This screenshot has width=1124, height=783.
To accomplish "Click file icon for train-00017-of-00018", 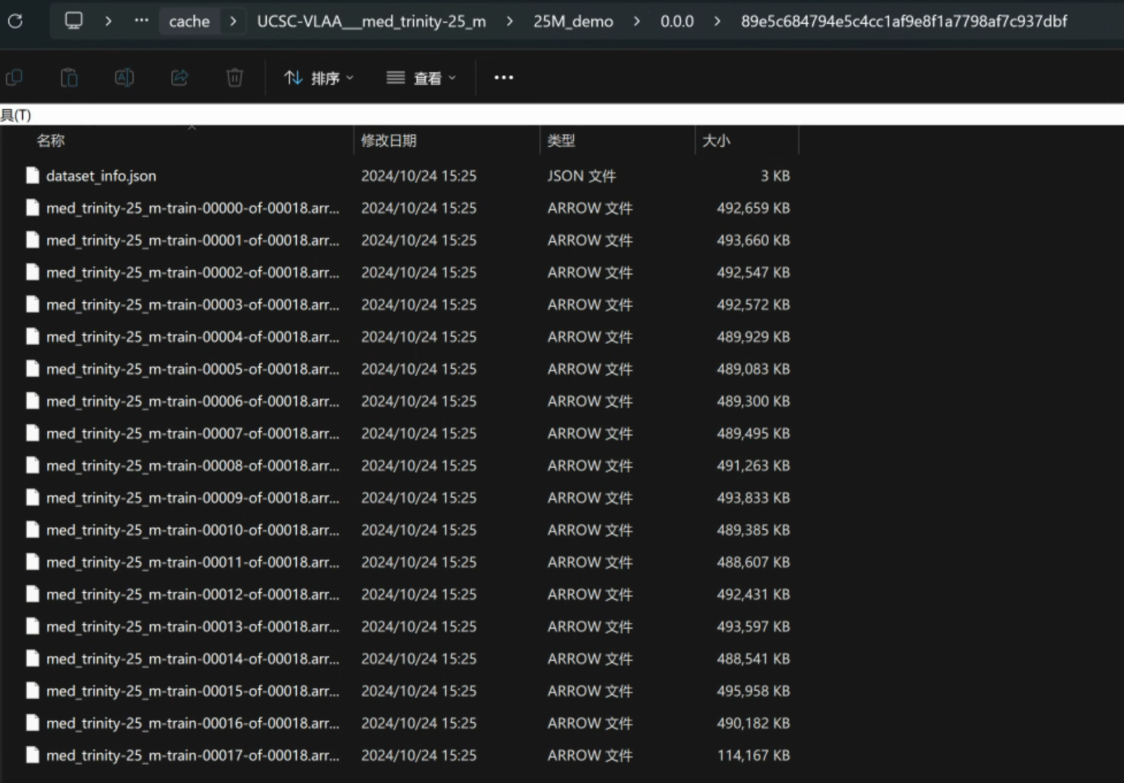I will (32, 756).
